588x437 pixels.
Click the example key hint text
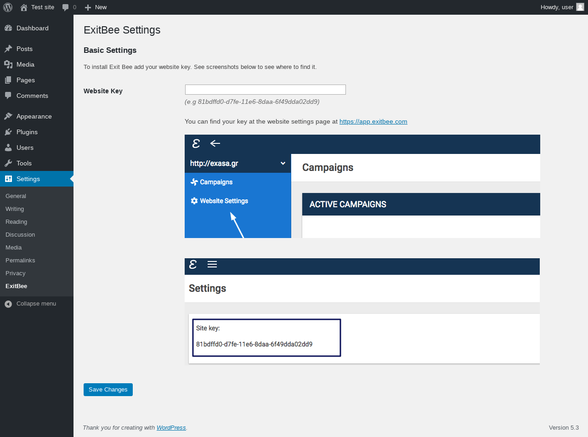pyautogui.click(x=252, y=102)
